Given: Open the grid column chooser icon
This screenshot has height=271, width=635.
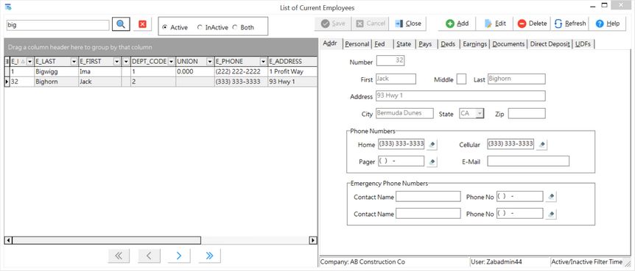Looking at the screenshot, I should click(x=7, y=62).
